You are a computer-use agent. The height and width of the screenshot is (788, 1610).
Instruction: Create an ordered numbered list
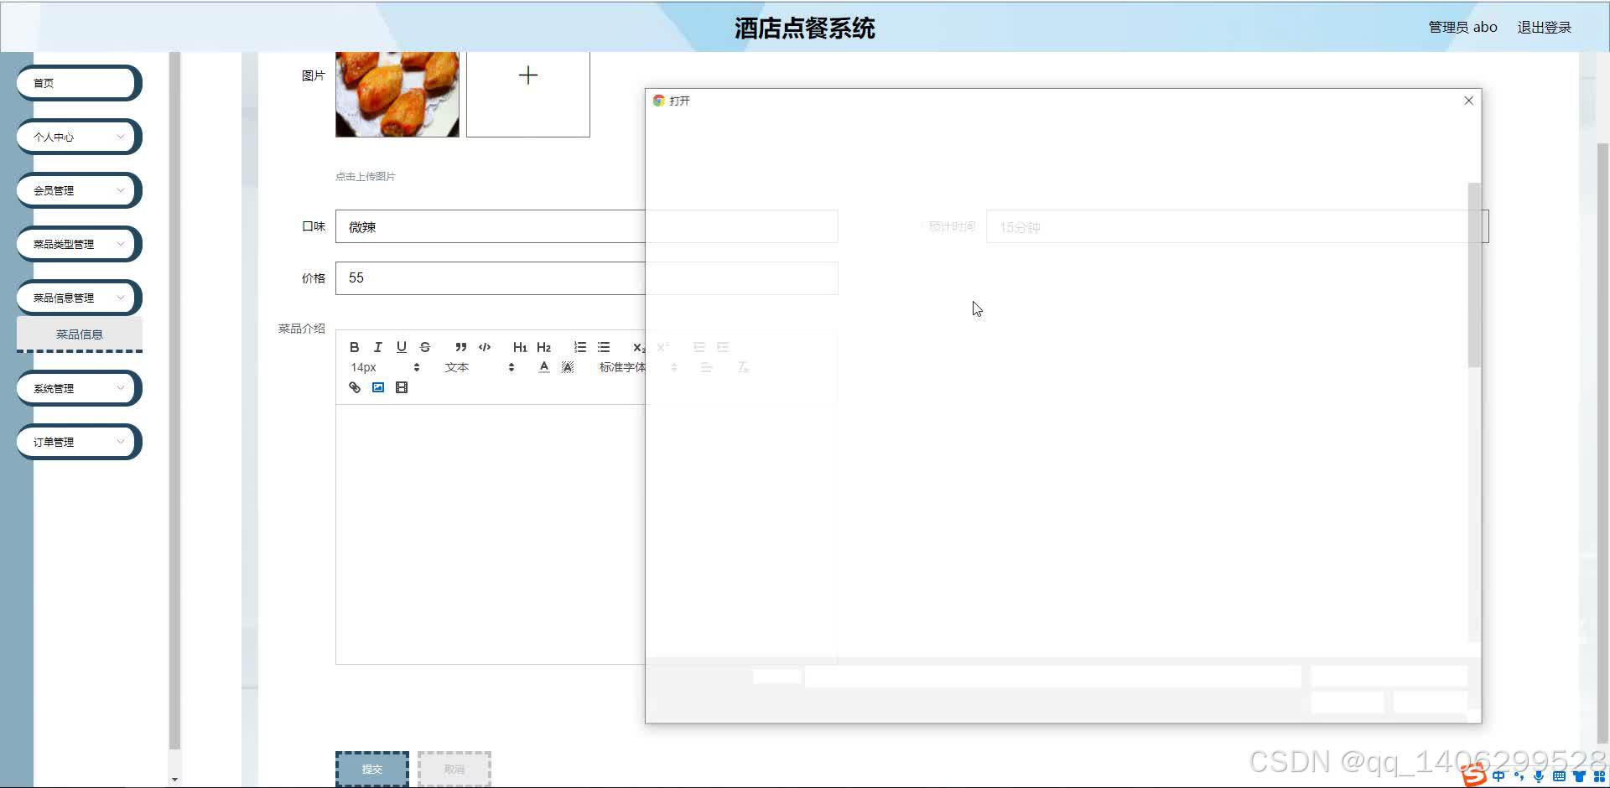[579, 347]
